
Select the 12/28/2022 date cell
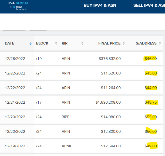(x=15, y=59)
